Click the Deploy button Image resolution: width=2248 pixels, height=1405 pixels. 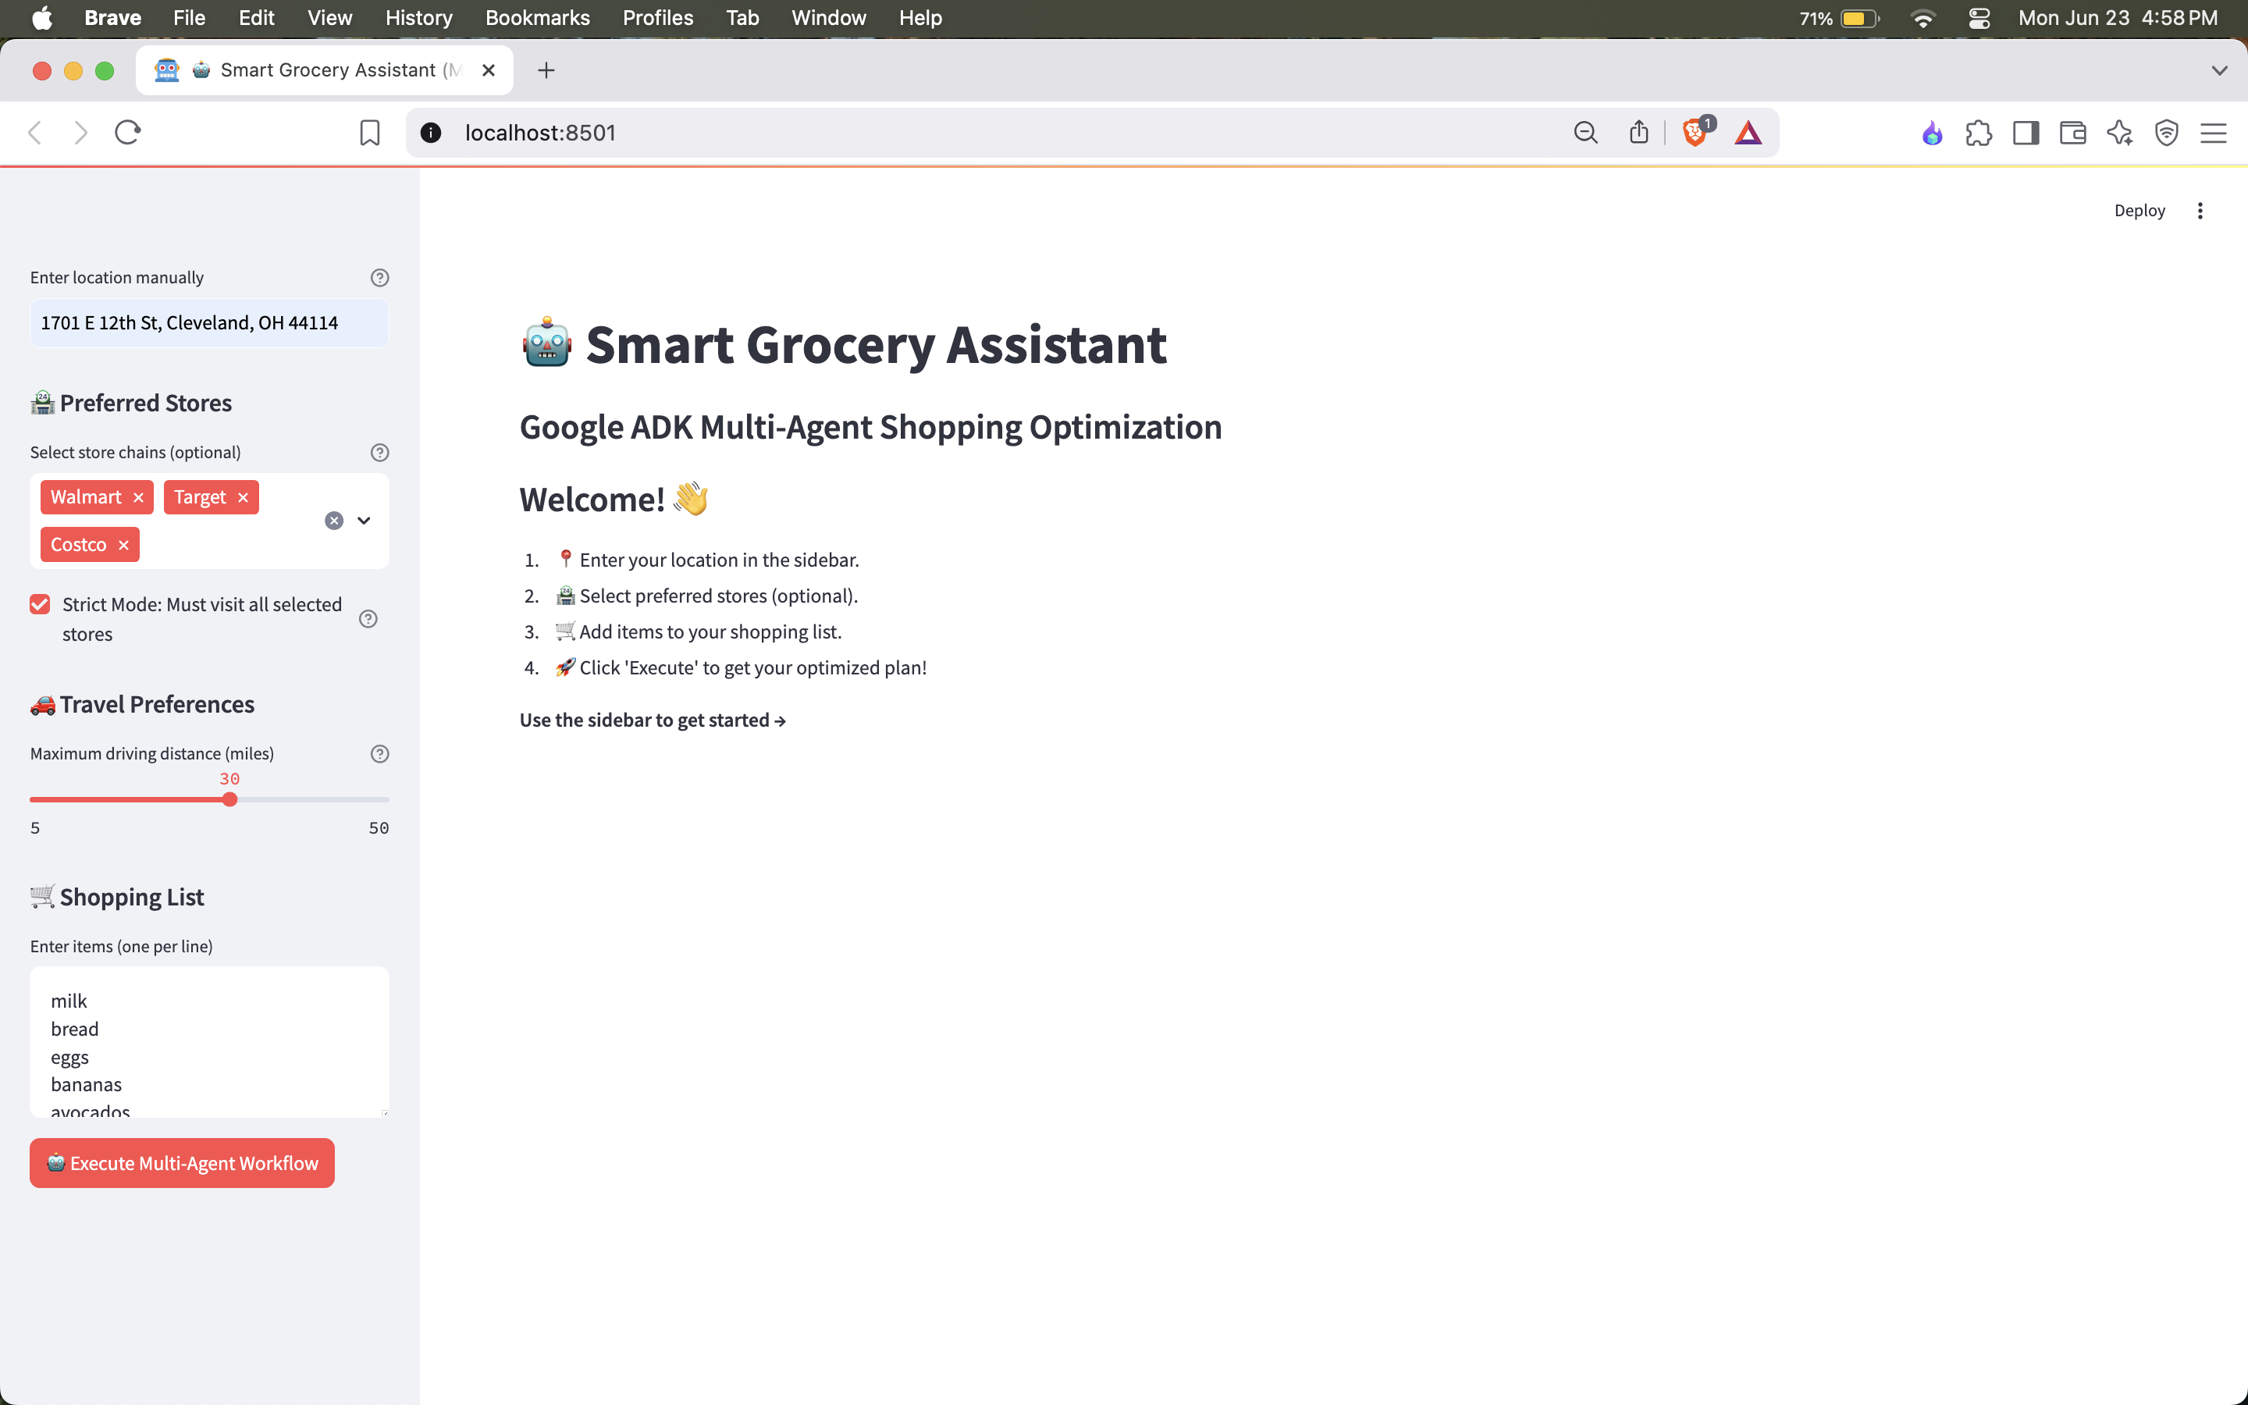click(x=2139, y=211)
